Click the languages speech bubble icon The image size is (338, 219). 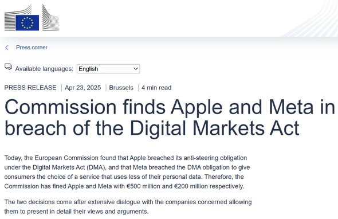(x=8, y=67)
